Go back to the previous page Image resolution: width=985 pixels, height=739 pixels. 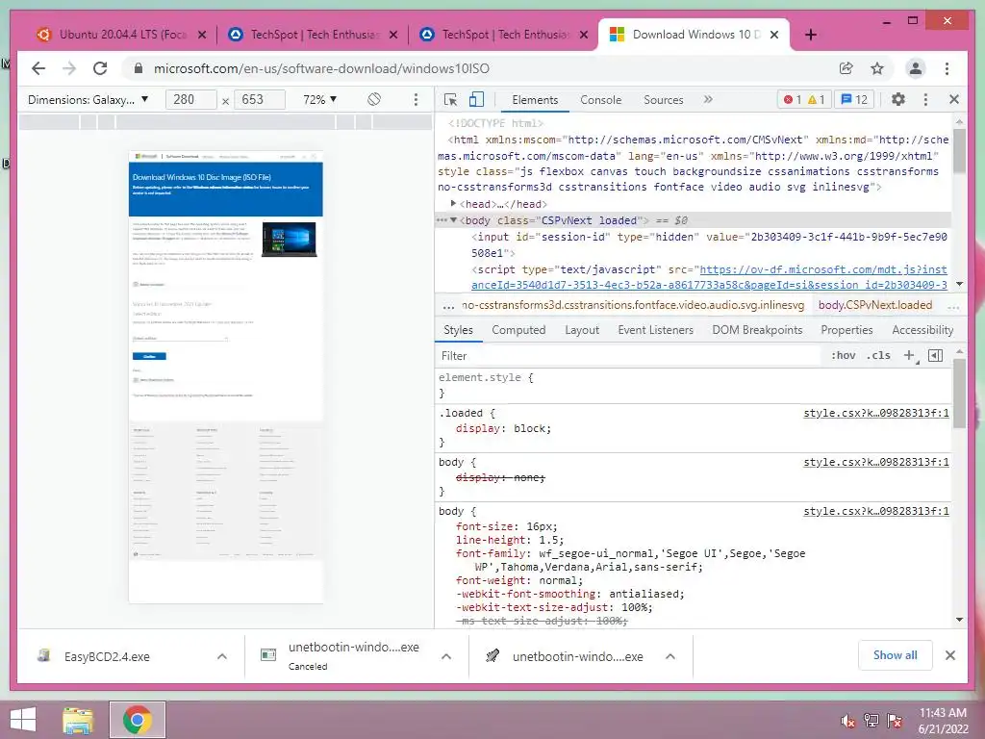38,68
